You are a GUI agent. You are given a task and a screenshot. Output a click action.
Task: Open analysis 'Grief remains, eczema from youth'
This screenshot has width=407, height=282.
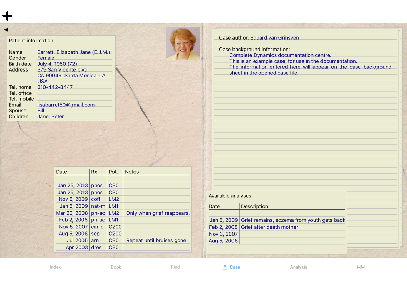coord(293,220)
